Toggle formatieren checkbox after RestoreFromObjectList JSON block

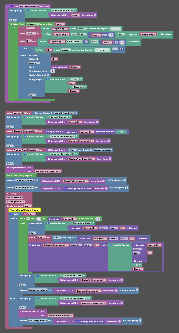tap(110, 159)
